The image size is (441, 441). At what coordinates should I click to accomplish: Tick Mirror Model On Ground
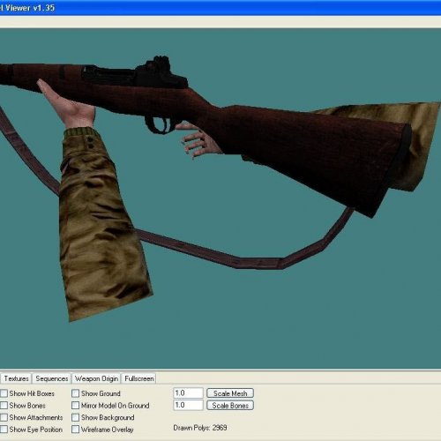pyautogui.click(x=76, y=406)
